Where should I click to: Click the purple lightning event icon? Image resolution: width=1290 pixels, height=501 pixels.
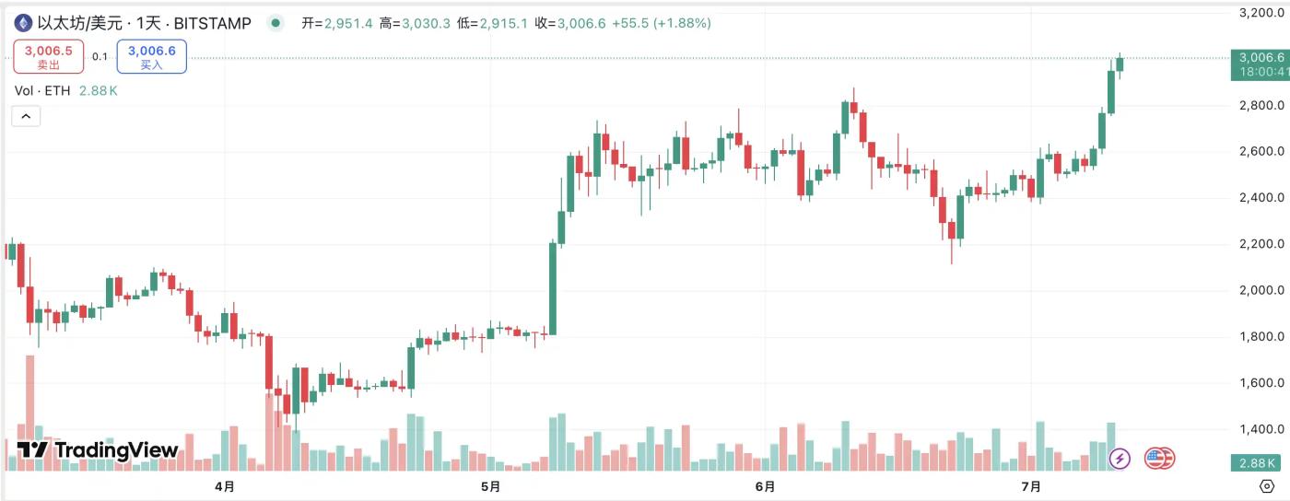tap(1120, 458)
